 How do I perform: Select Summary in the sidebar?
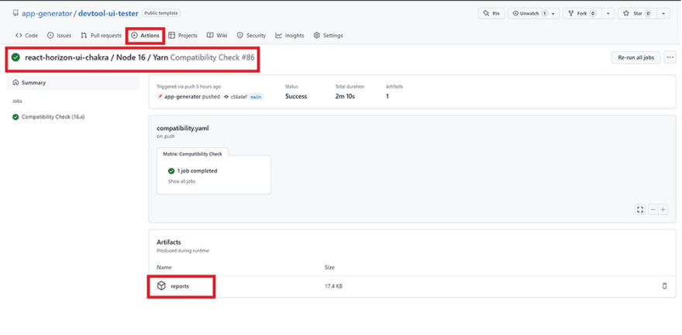[x=73, y=83]
